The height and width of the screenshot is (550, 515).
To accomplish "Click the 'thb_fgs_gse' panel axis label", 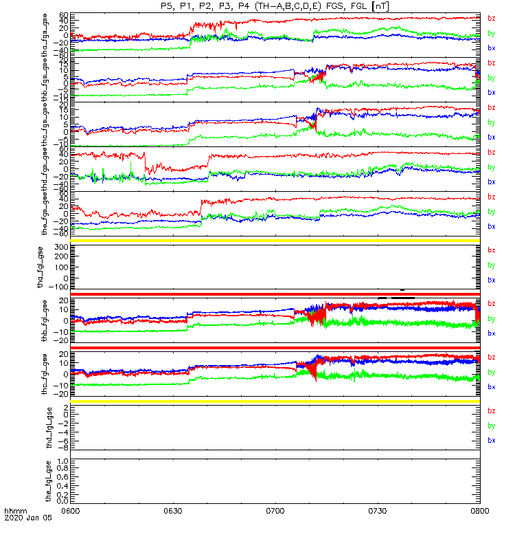I will tap(45, 80).
